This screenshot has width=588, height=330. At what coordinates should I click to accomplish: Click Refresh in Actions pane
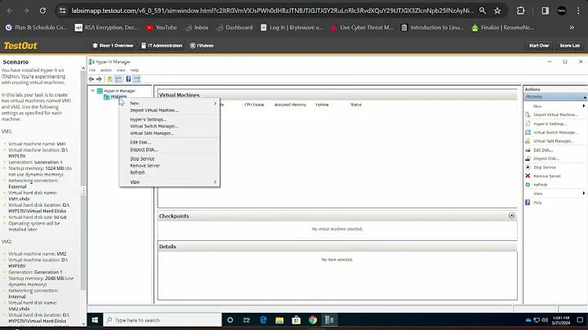pos(541,185)
